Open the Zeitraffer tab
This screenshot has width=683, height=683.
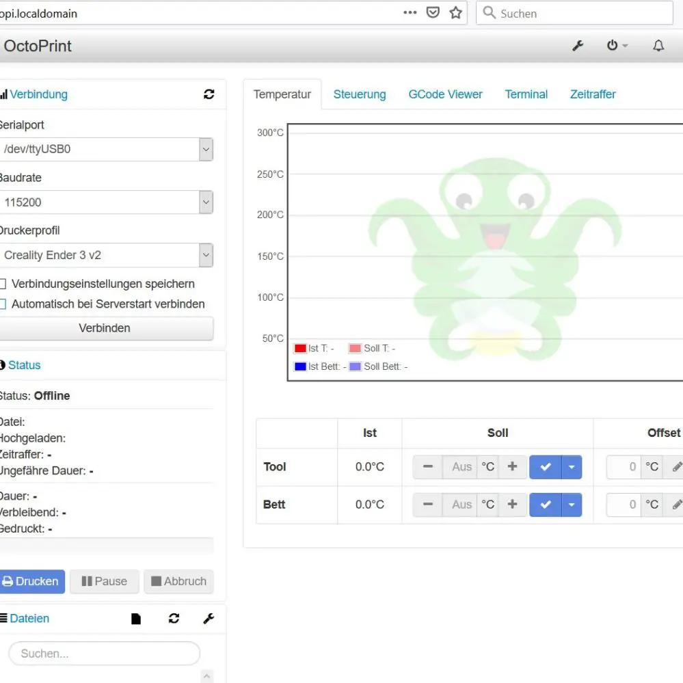[593, 94]
